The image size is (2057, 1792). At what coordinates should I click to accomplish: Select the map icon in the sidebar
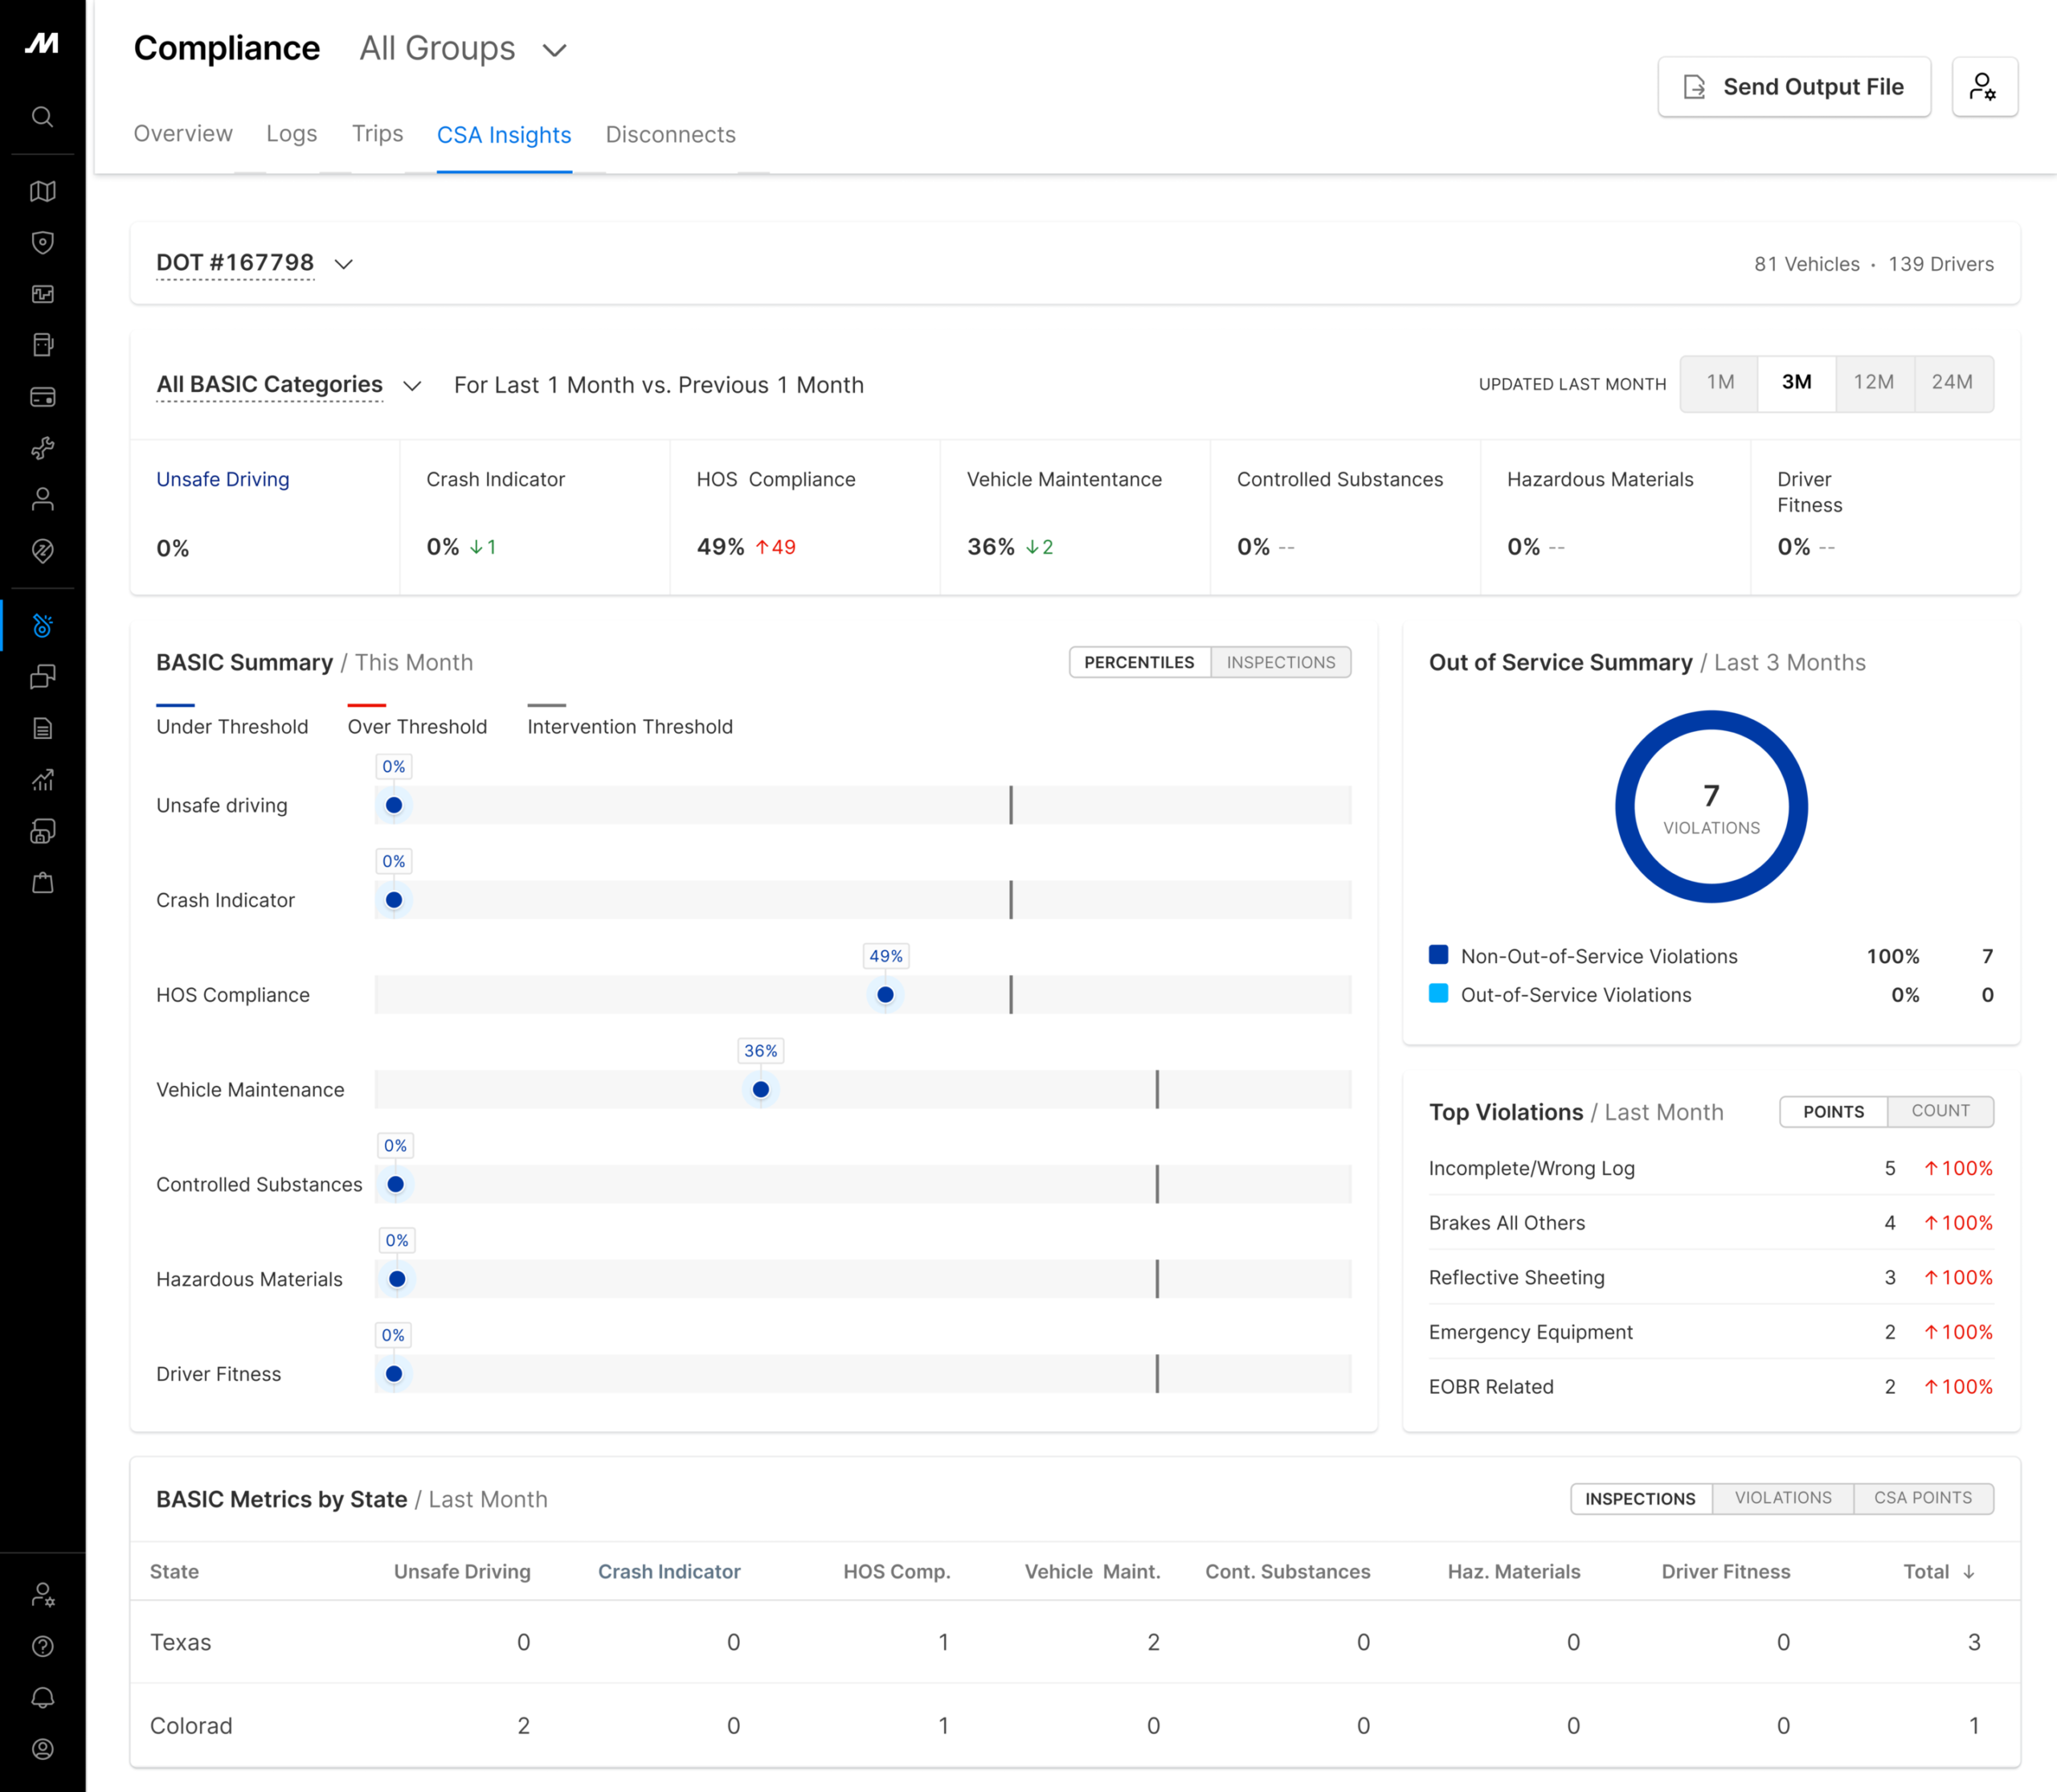click(x=43, y=191)
